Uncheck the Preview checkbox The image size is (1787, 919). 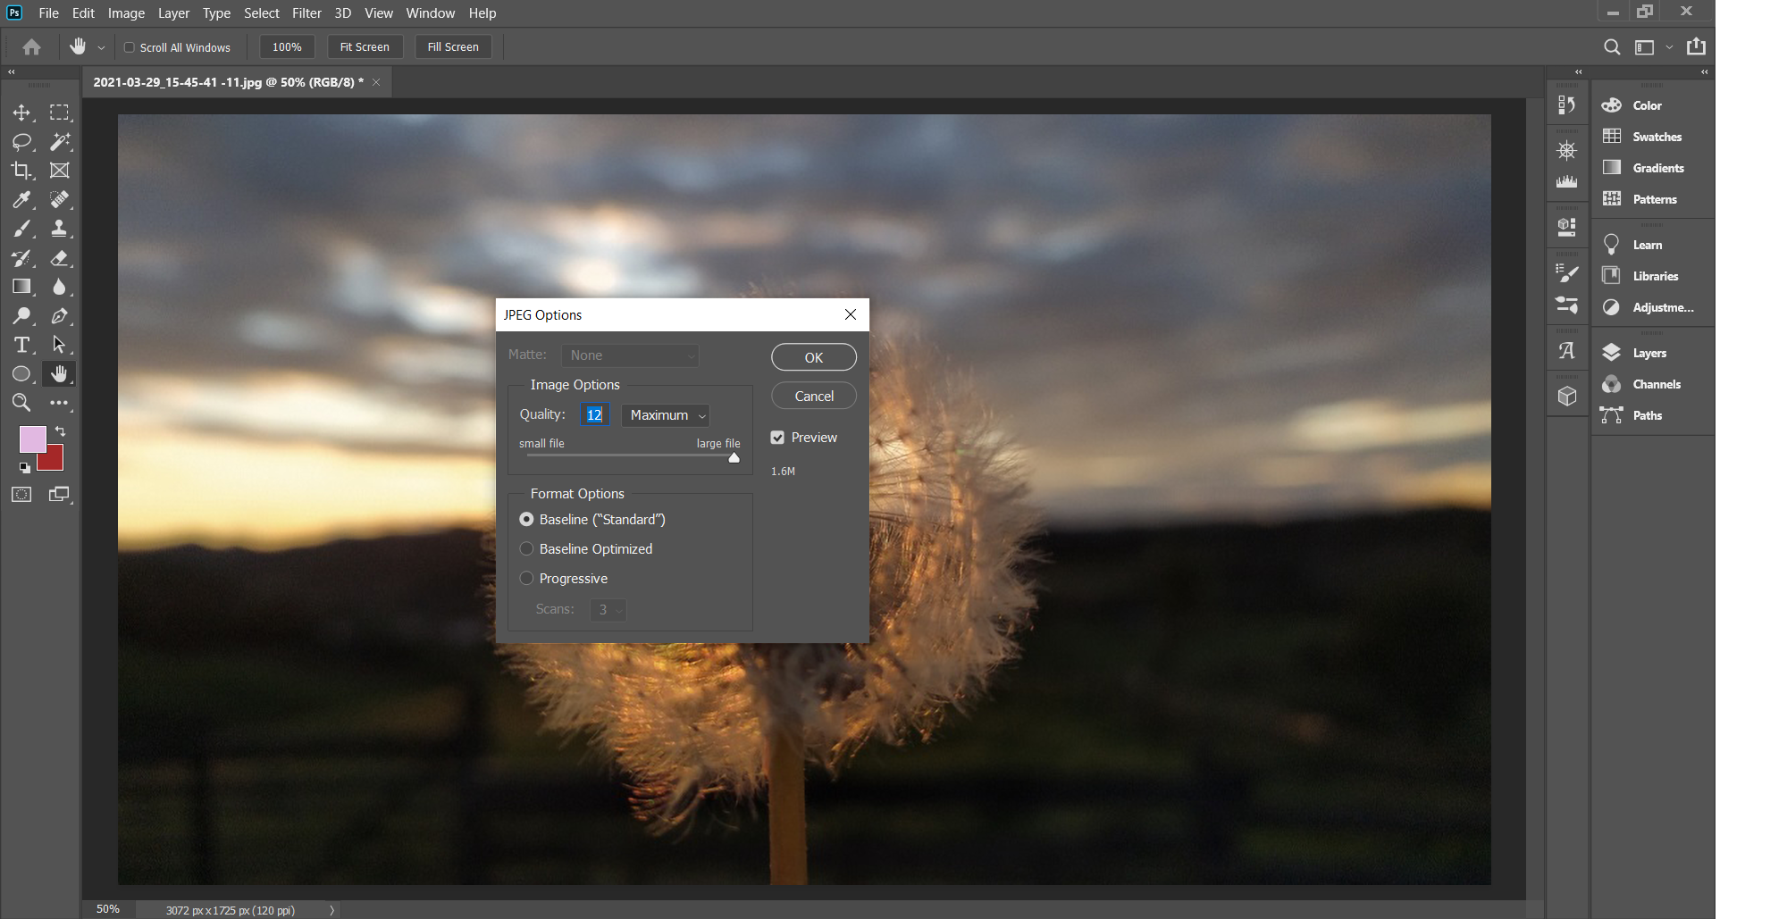pyautogui.click(x=777, y=438)
